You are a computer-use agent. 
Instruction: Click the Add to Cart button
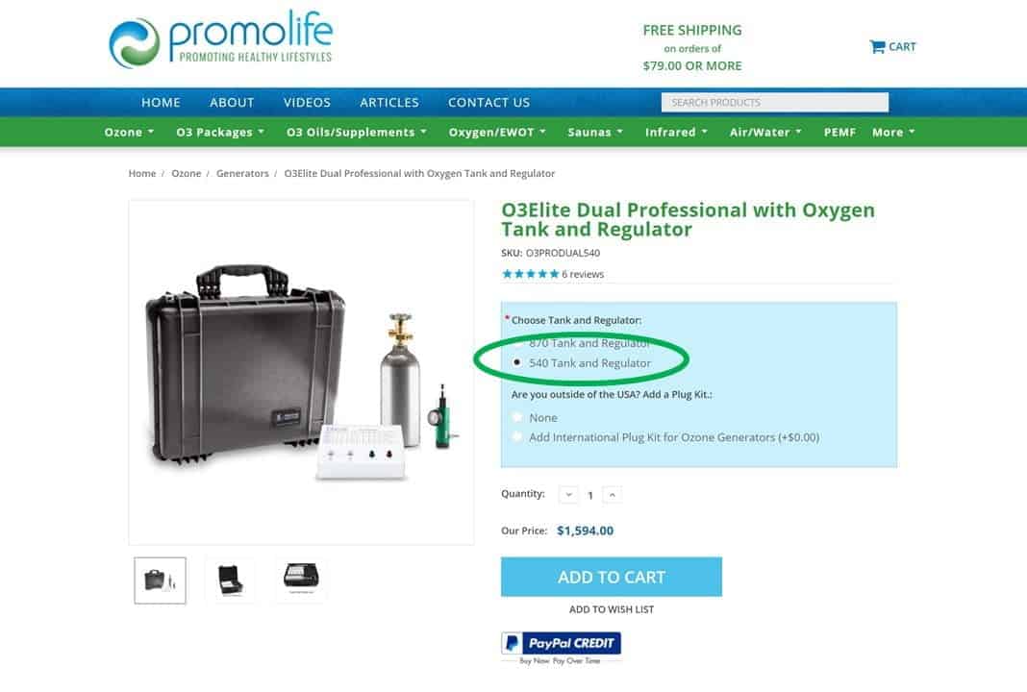pyautogui.click(x=611, y=577)
